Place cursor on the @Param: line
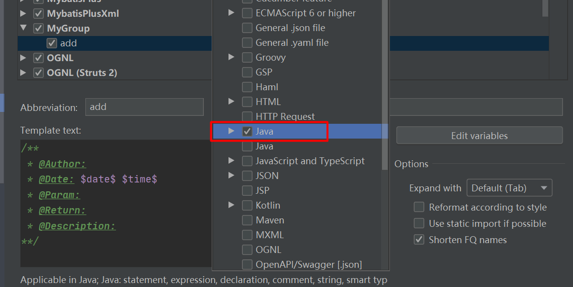This screenshot has width=573, height=287. click(60, 195)
